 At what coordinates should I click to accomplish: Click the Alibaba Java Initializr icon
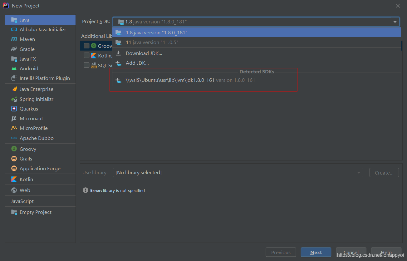point(14,29)
